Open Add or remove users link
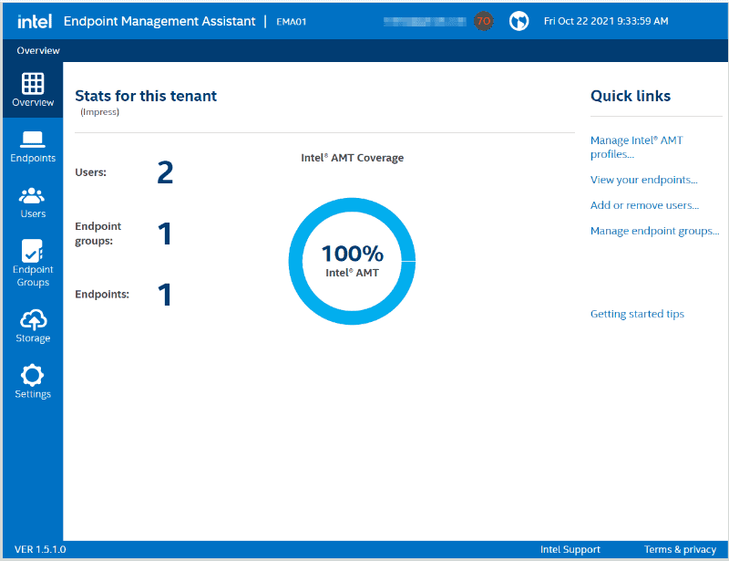 (644, 206)
